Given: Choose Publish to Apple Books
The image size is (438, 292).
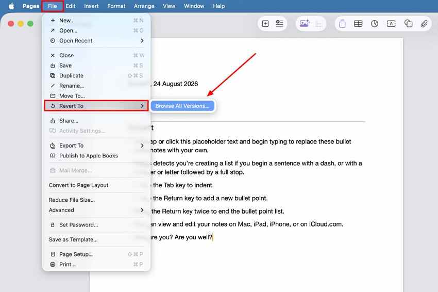Looking at the screenshot, I should pos(96,155).
